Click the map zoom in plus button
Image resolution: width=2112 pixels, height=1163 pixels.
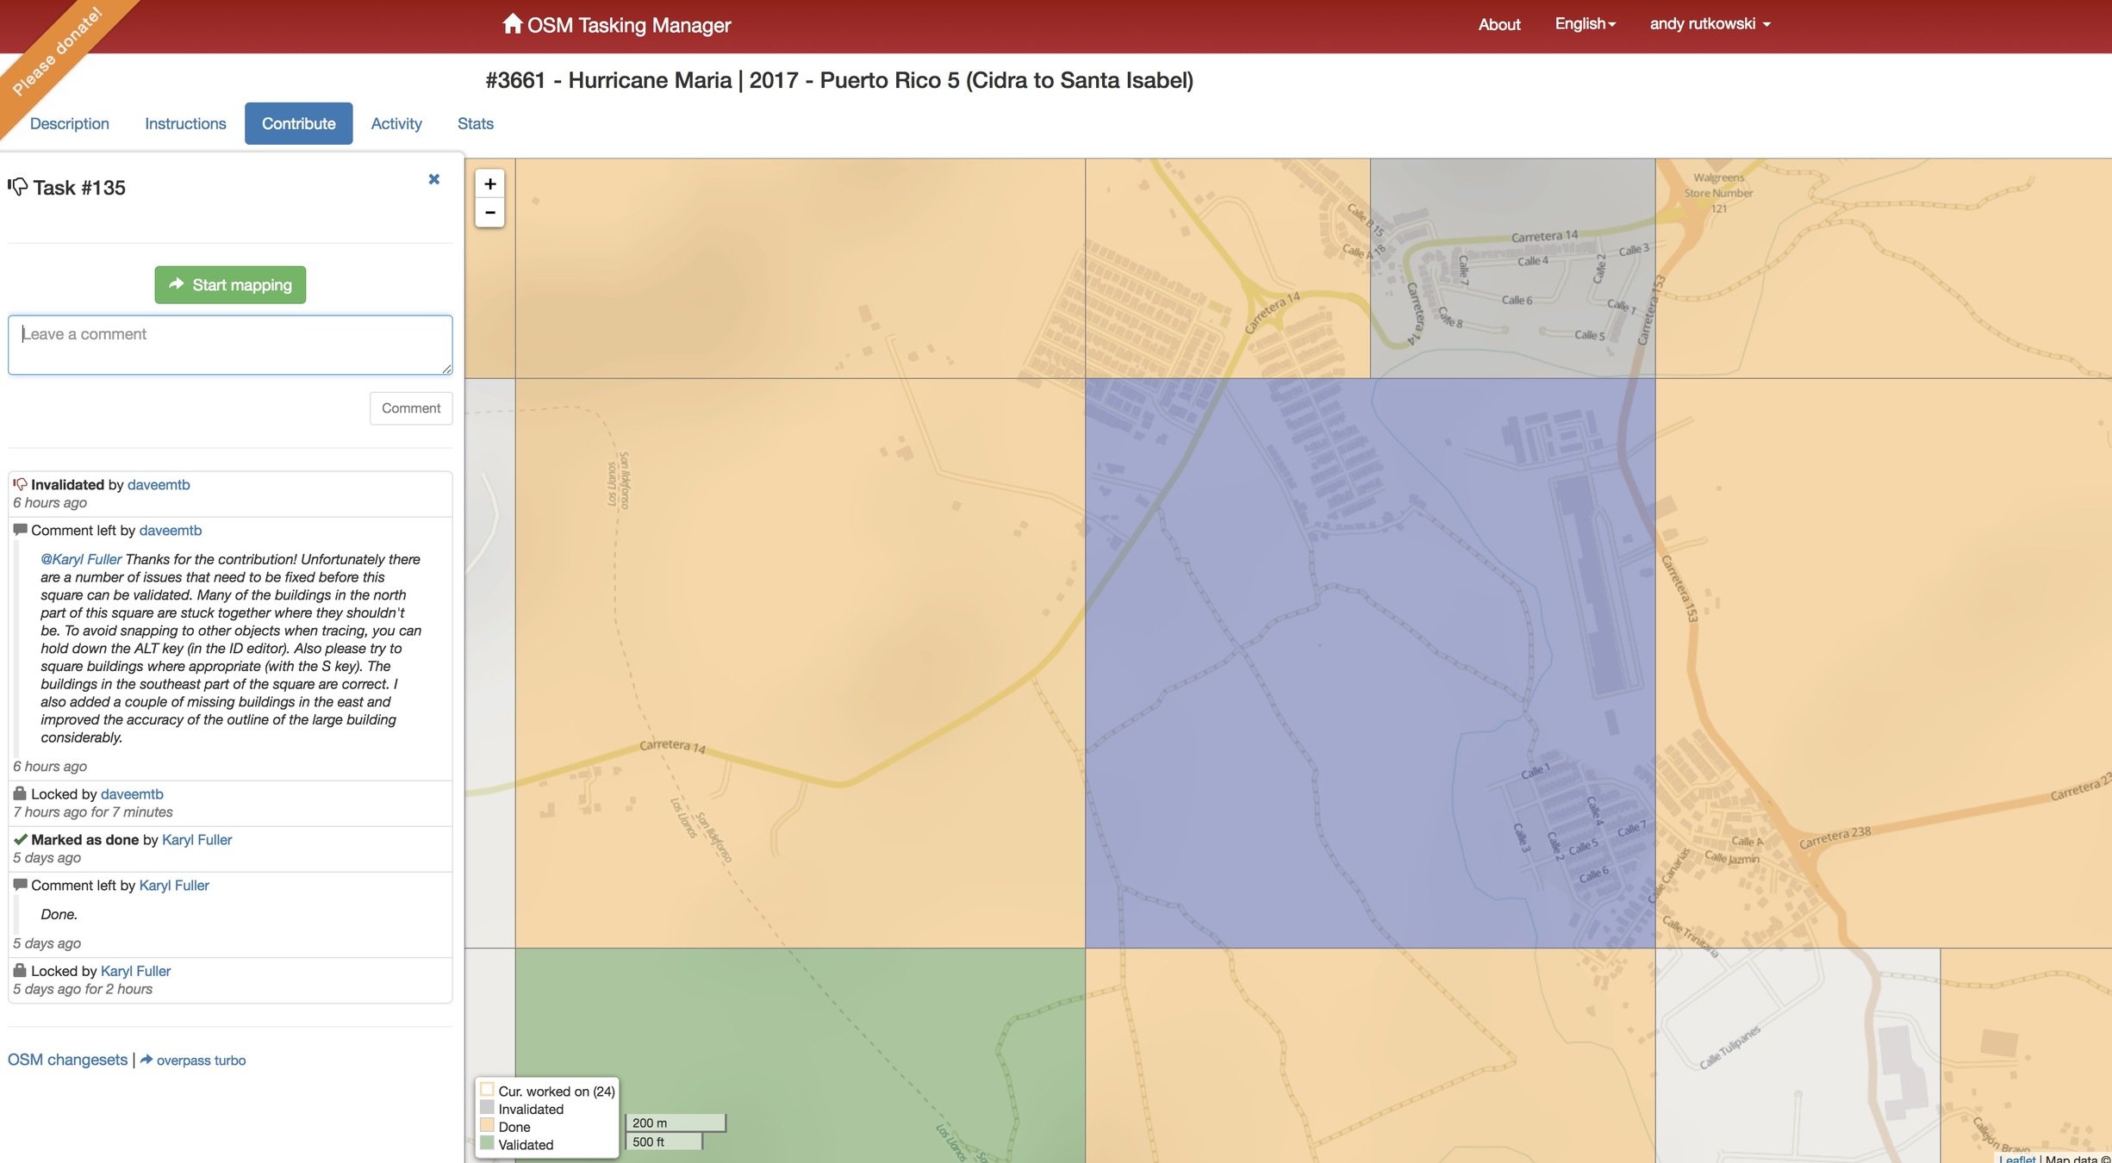[489, 183]
